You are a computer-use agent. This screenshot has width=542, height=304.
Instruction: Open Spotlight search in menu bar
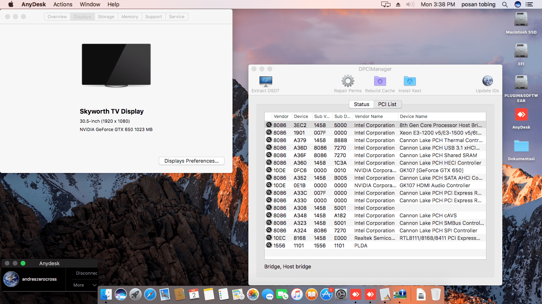pos(505,4)
